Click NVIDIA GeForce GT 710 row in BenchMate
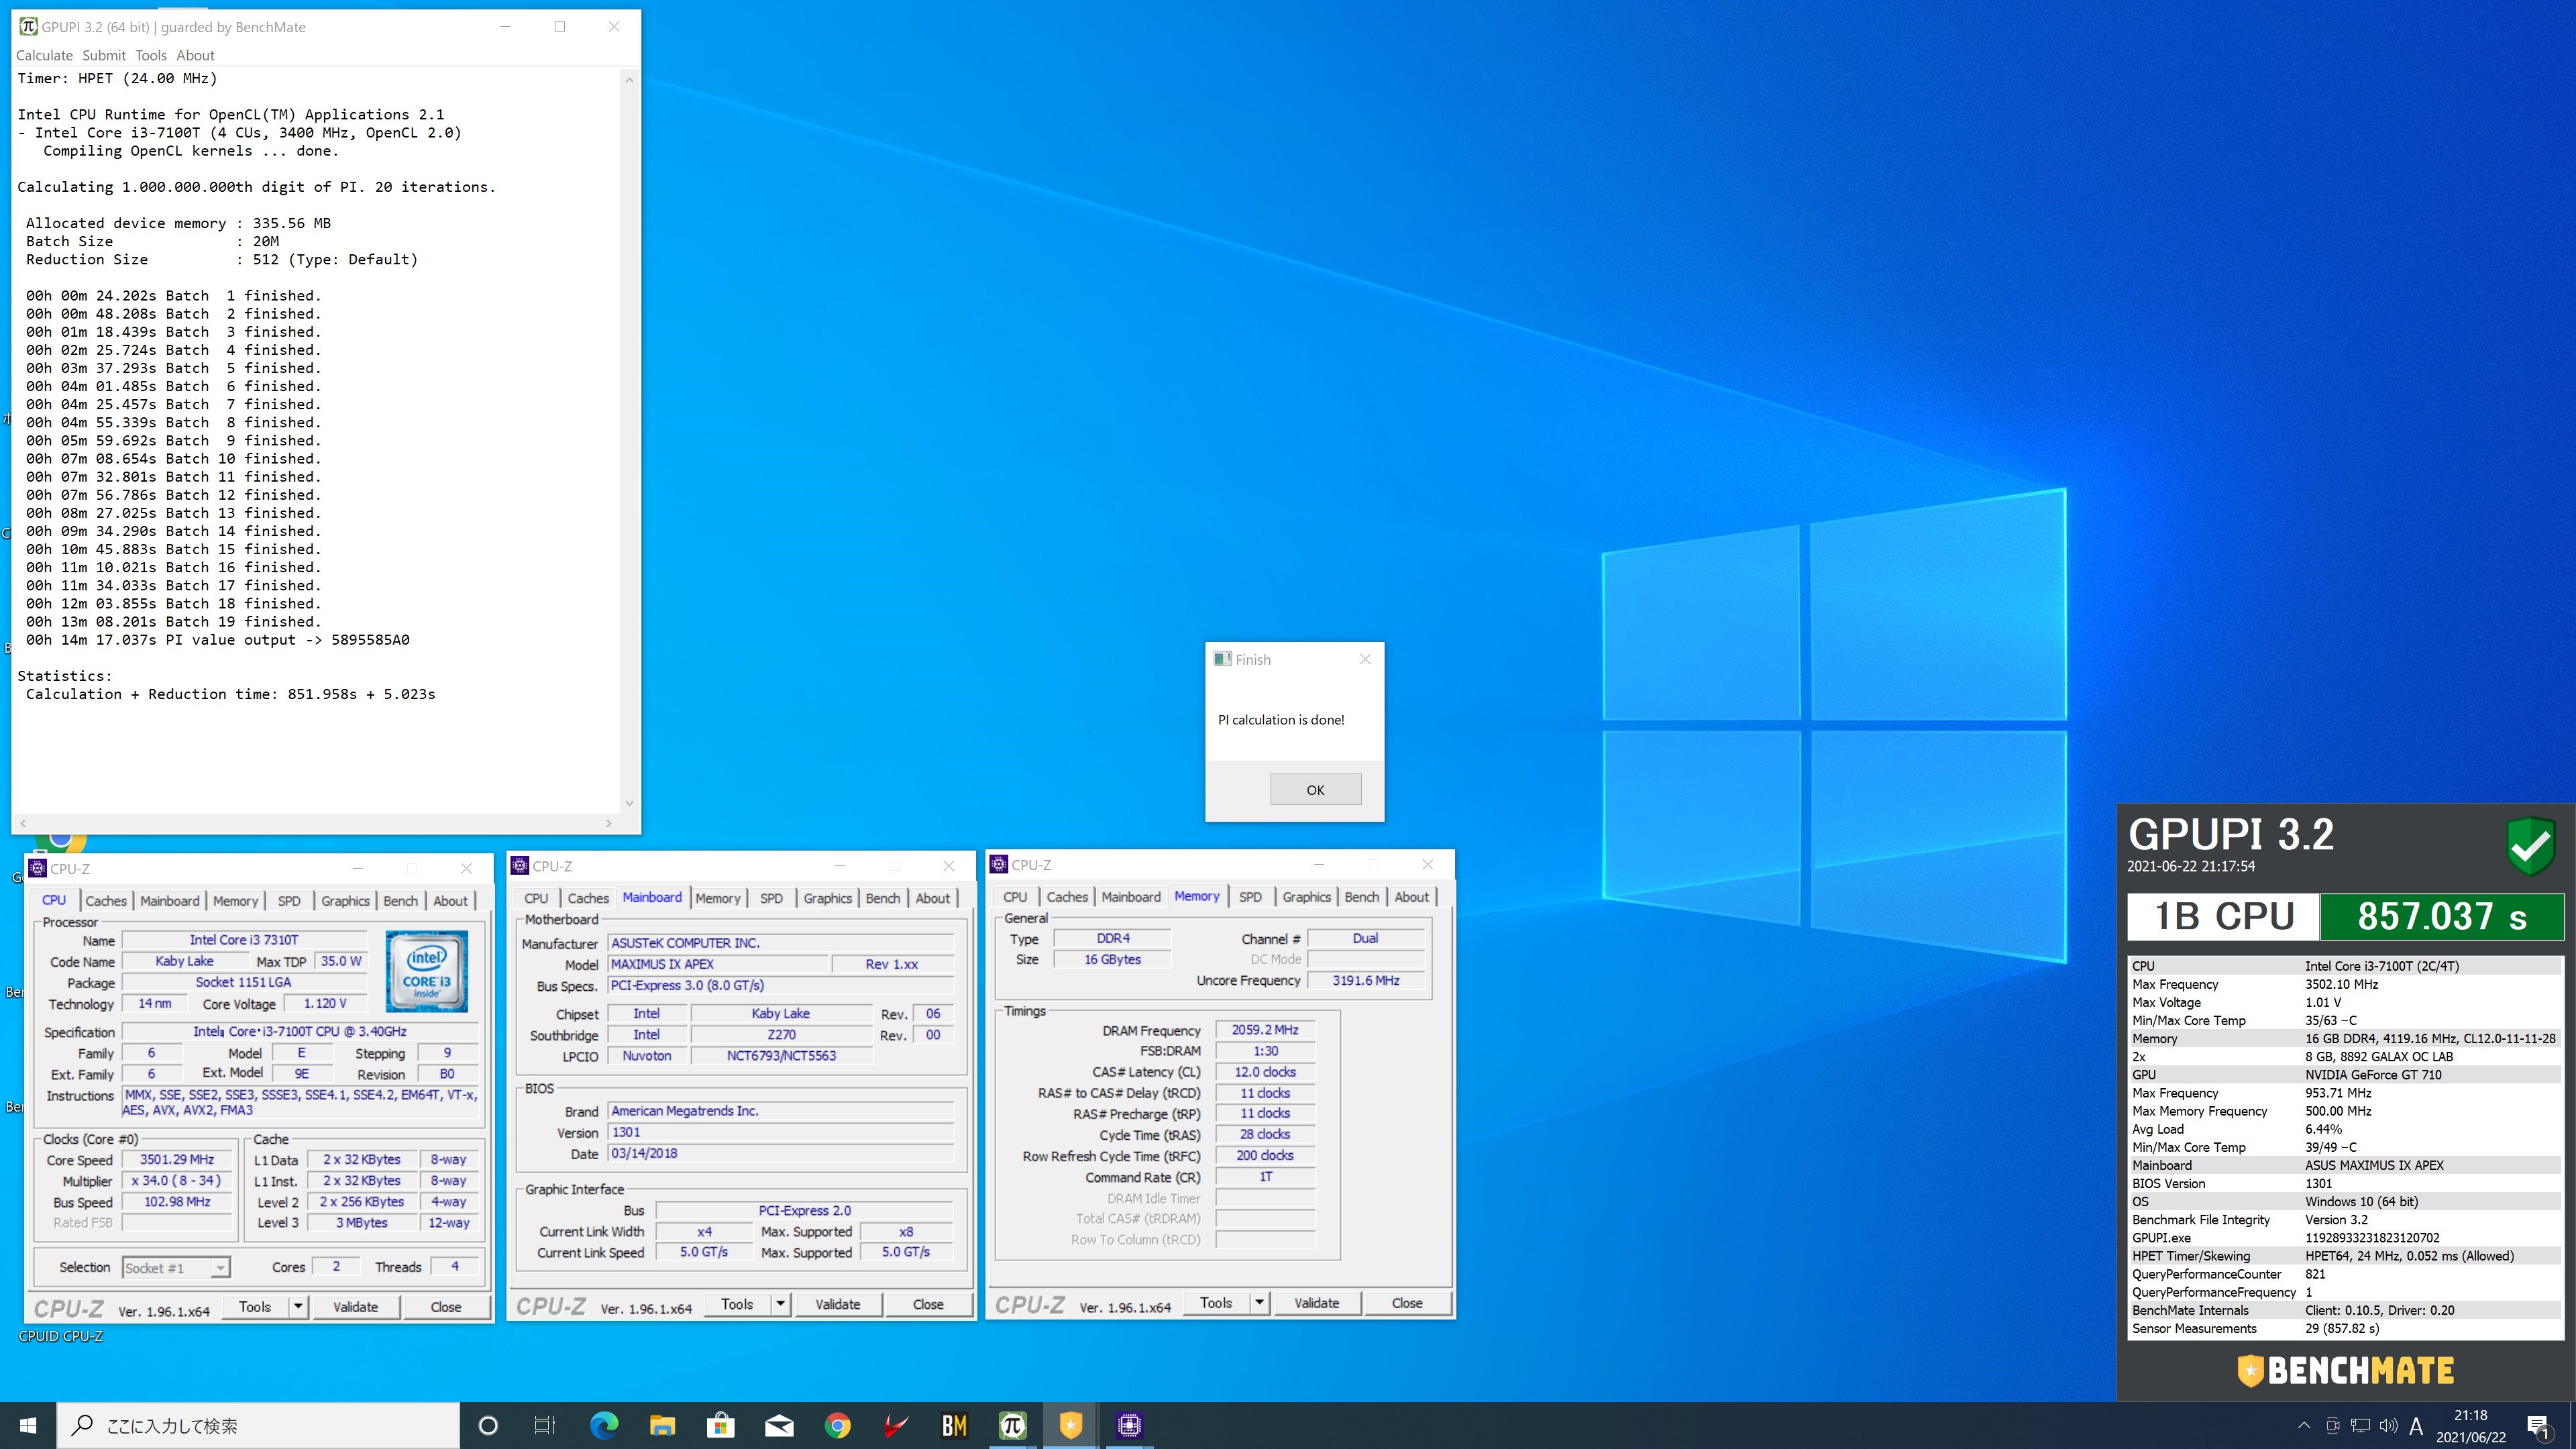 point(2344,1075)
